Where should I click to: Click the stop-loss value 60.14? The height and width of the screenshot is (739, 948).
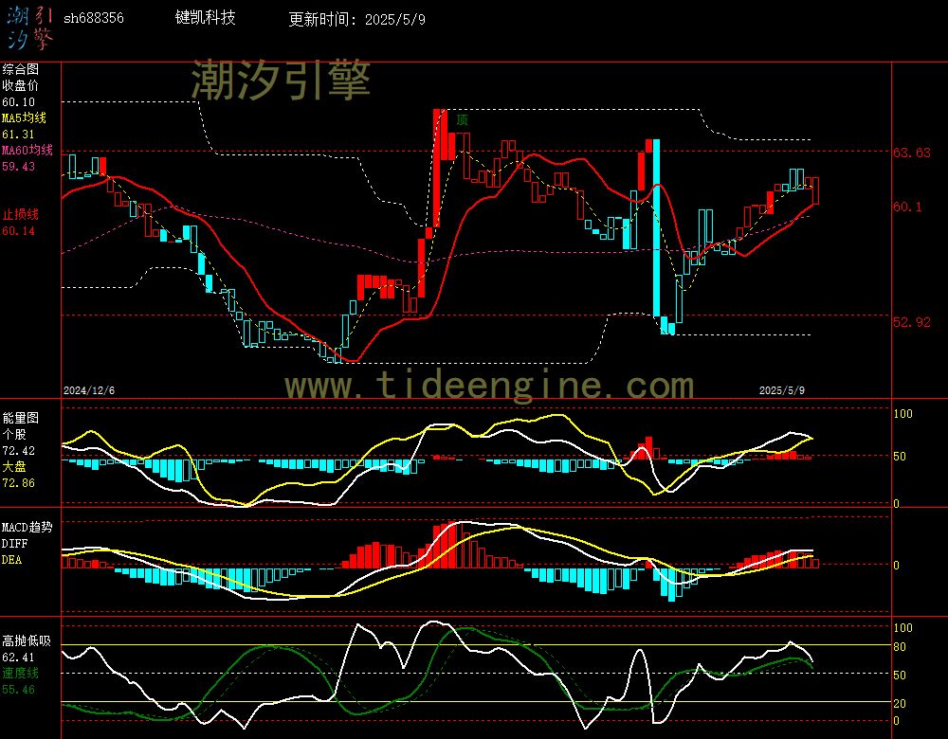coord(18,231)
